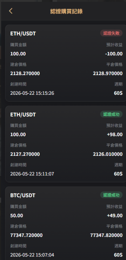Select the +49.00 expected profit value
Image resolution: width=126 pixels, height=260 pixels.
click(x=115, y=216)
